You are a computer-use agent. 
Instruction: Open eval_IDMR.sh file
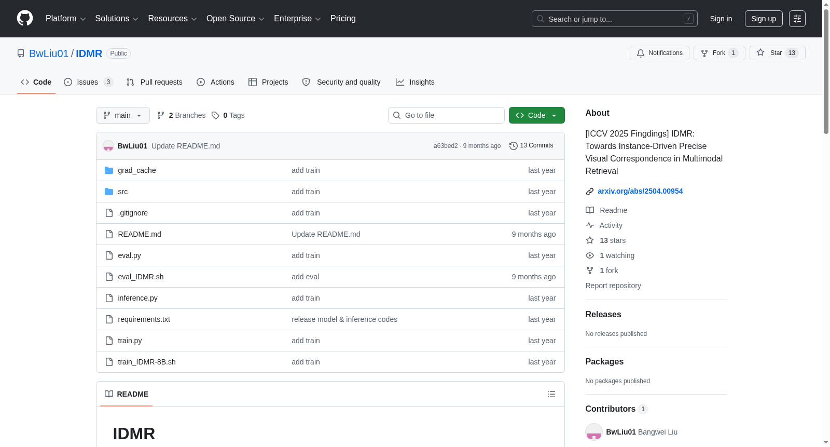pos(141,277)
